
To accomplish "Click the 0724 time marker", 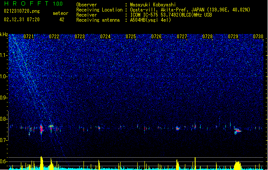I will pos(105,37).
